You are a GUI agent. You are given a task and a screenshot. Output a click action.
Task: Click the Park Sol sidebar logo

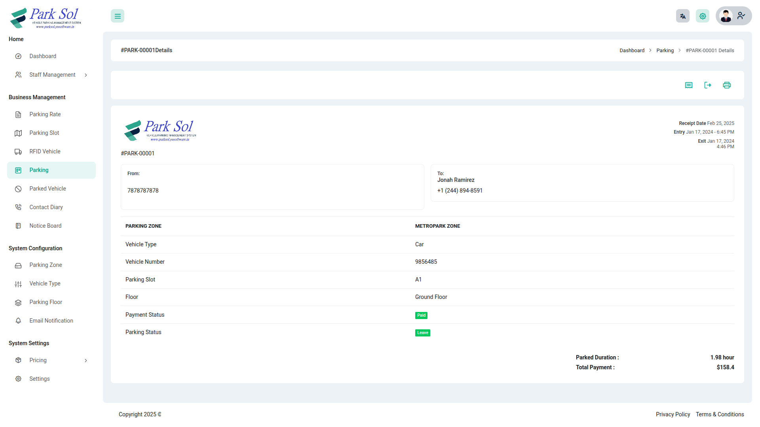point(46,18)
